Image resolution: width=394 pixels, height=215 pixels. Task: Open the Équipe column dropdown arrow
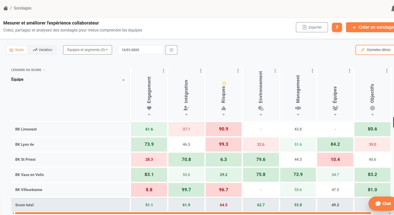pyautogui.click(x=123, y=80)
